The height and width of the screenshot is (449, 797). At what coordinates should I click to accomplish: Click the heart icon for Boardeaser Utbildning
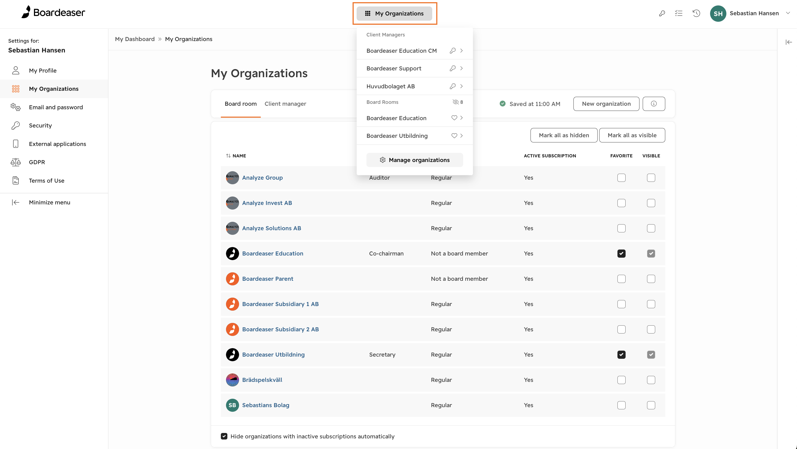tap(454, 136)
